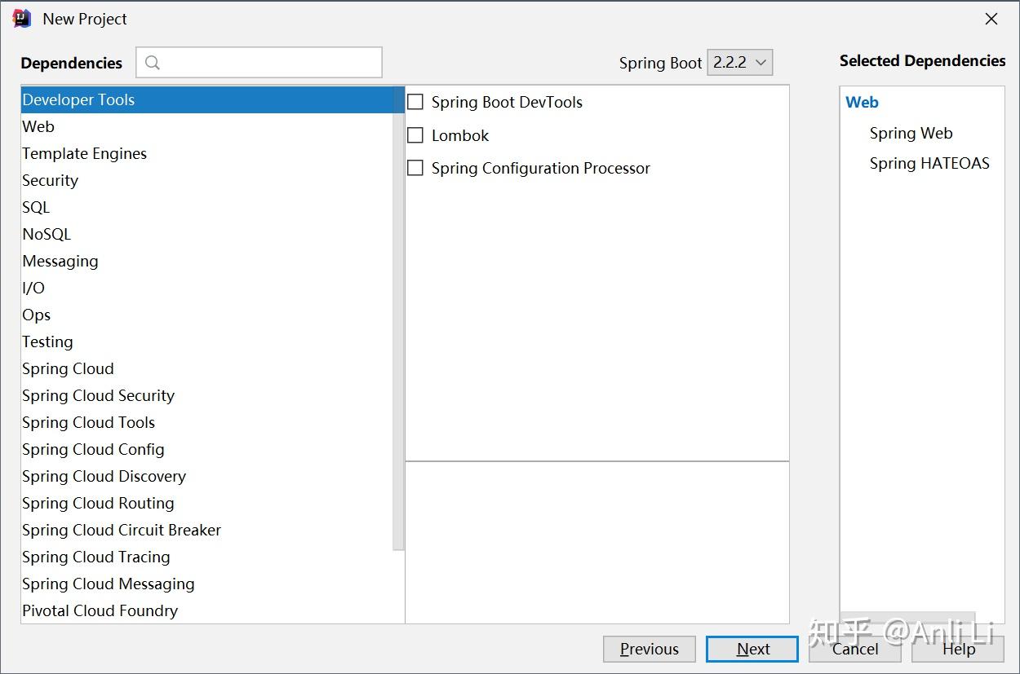This screenshot has width=1020, height=674.
Task: Click the dependency search field
Action: [x=269, y=63]
